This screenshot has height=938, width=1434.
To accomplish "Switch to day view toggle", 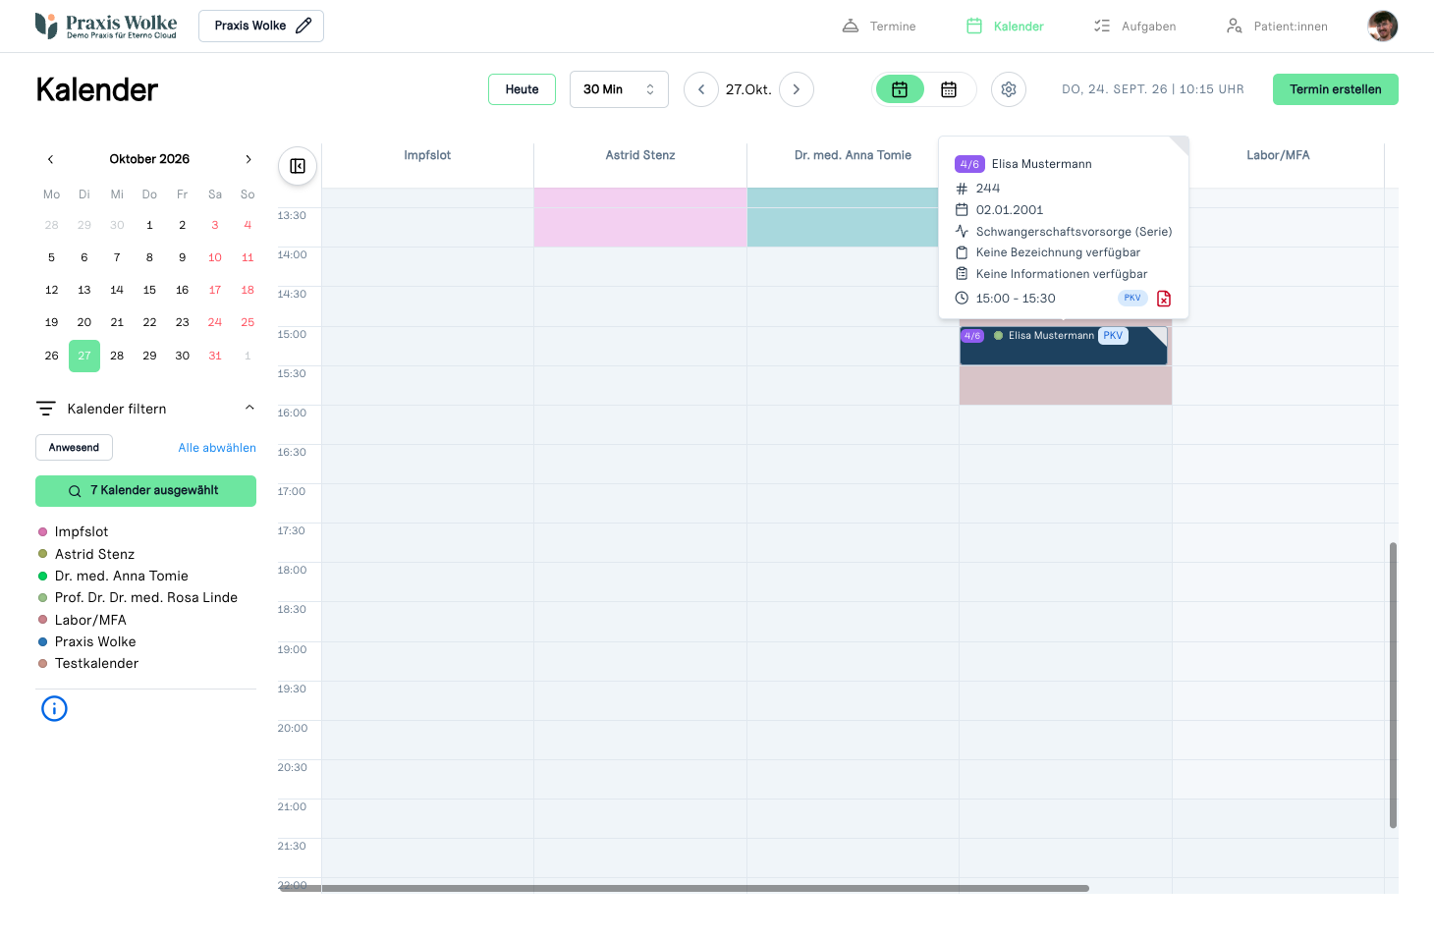I will (900, 89).
